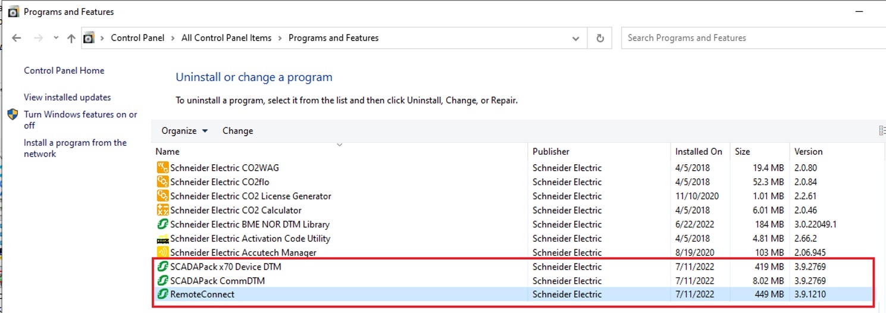The height and width of the screenshot is (313, 886).
Task: Minimize the Programs and Features window
Action: (859, 12)
